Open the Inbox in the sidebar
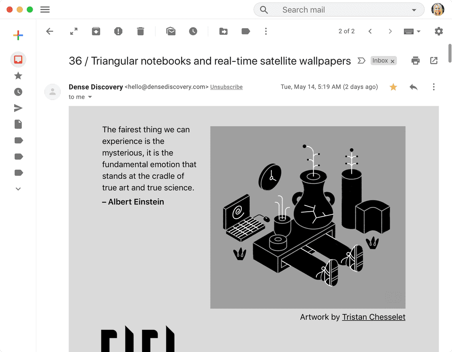Viewport: 452px width, 352px height. [18, 60]
